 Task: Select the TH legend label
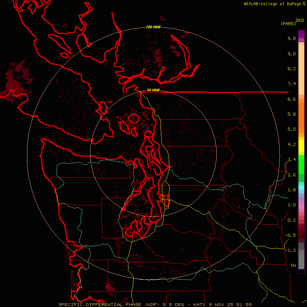click(x=293, y=266)
